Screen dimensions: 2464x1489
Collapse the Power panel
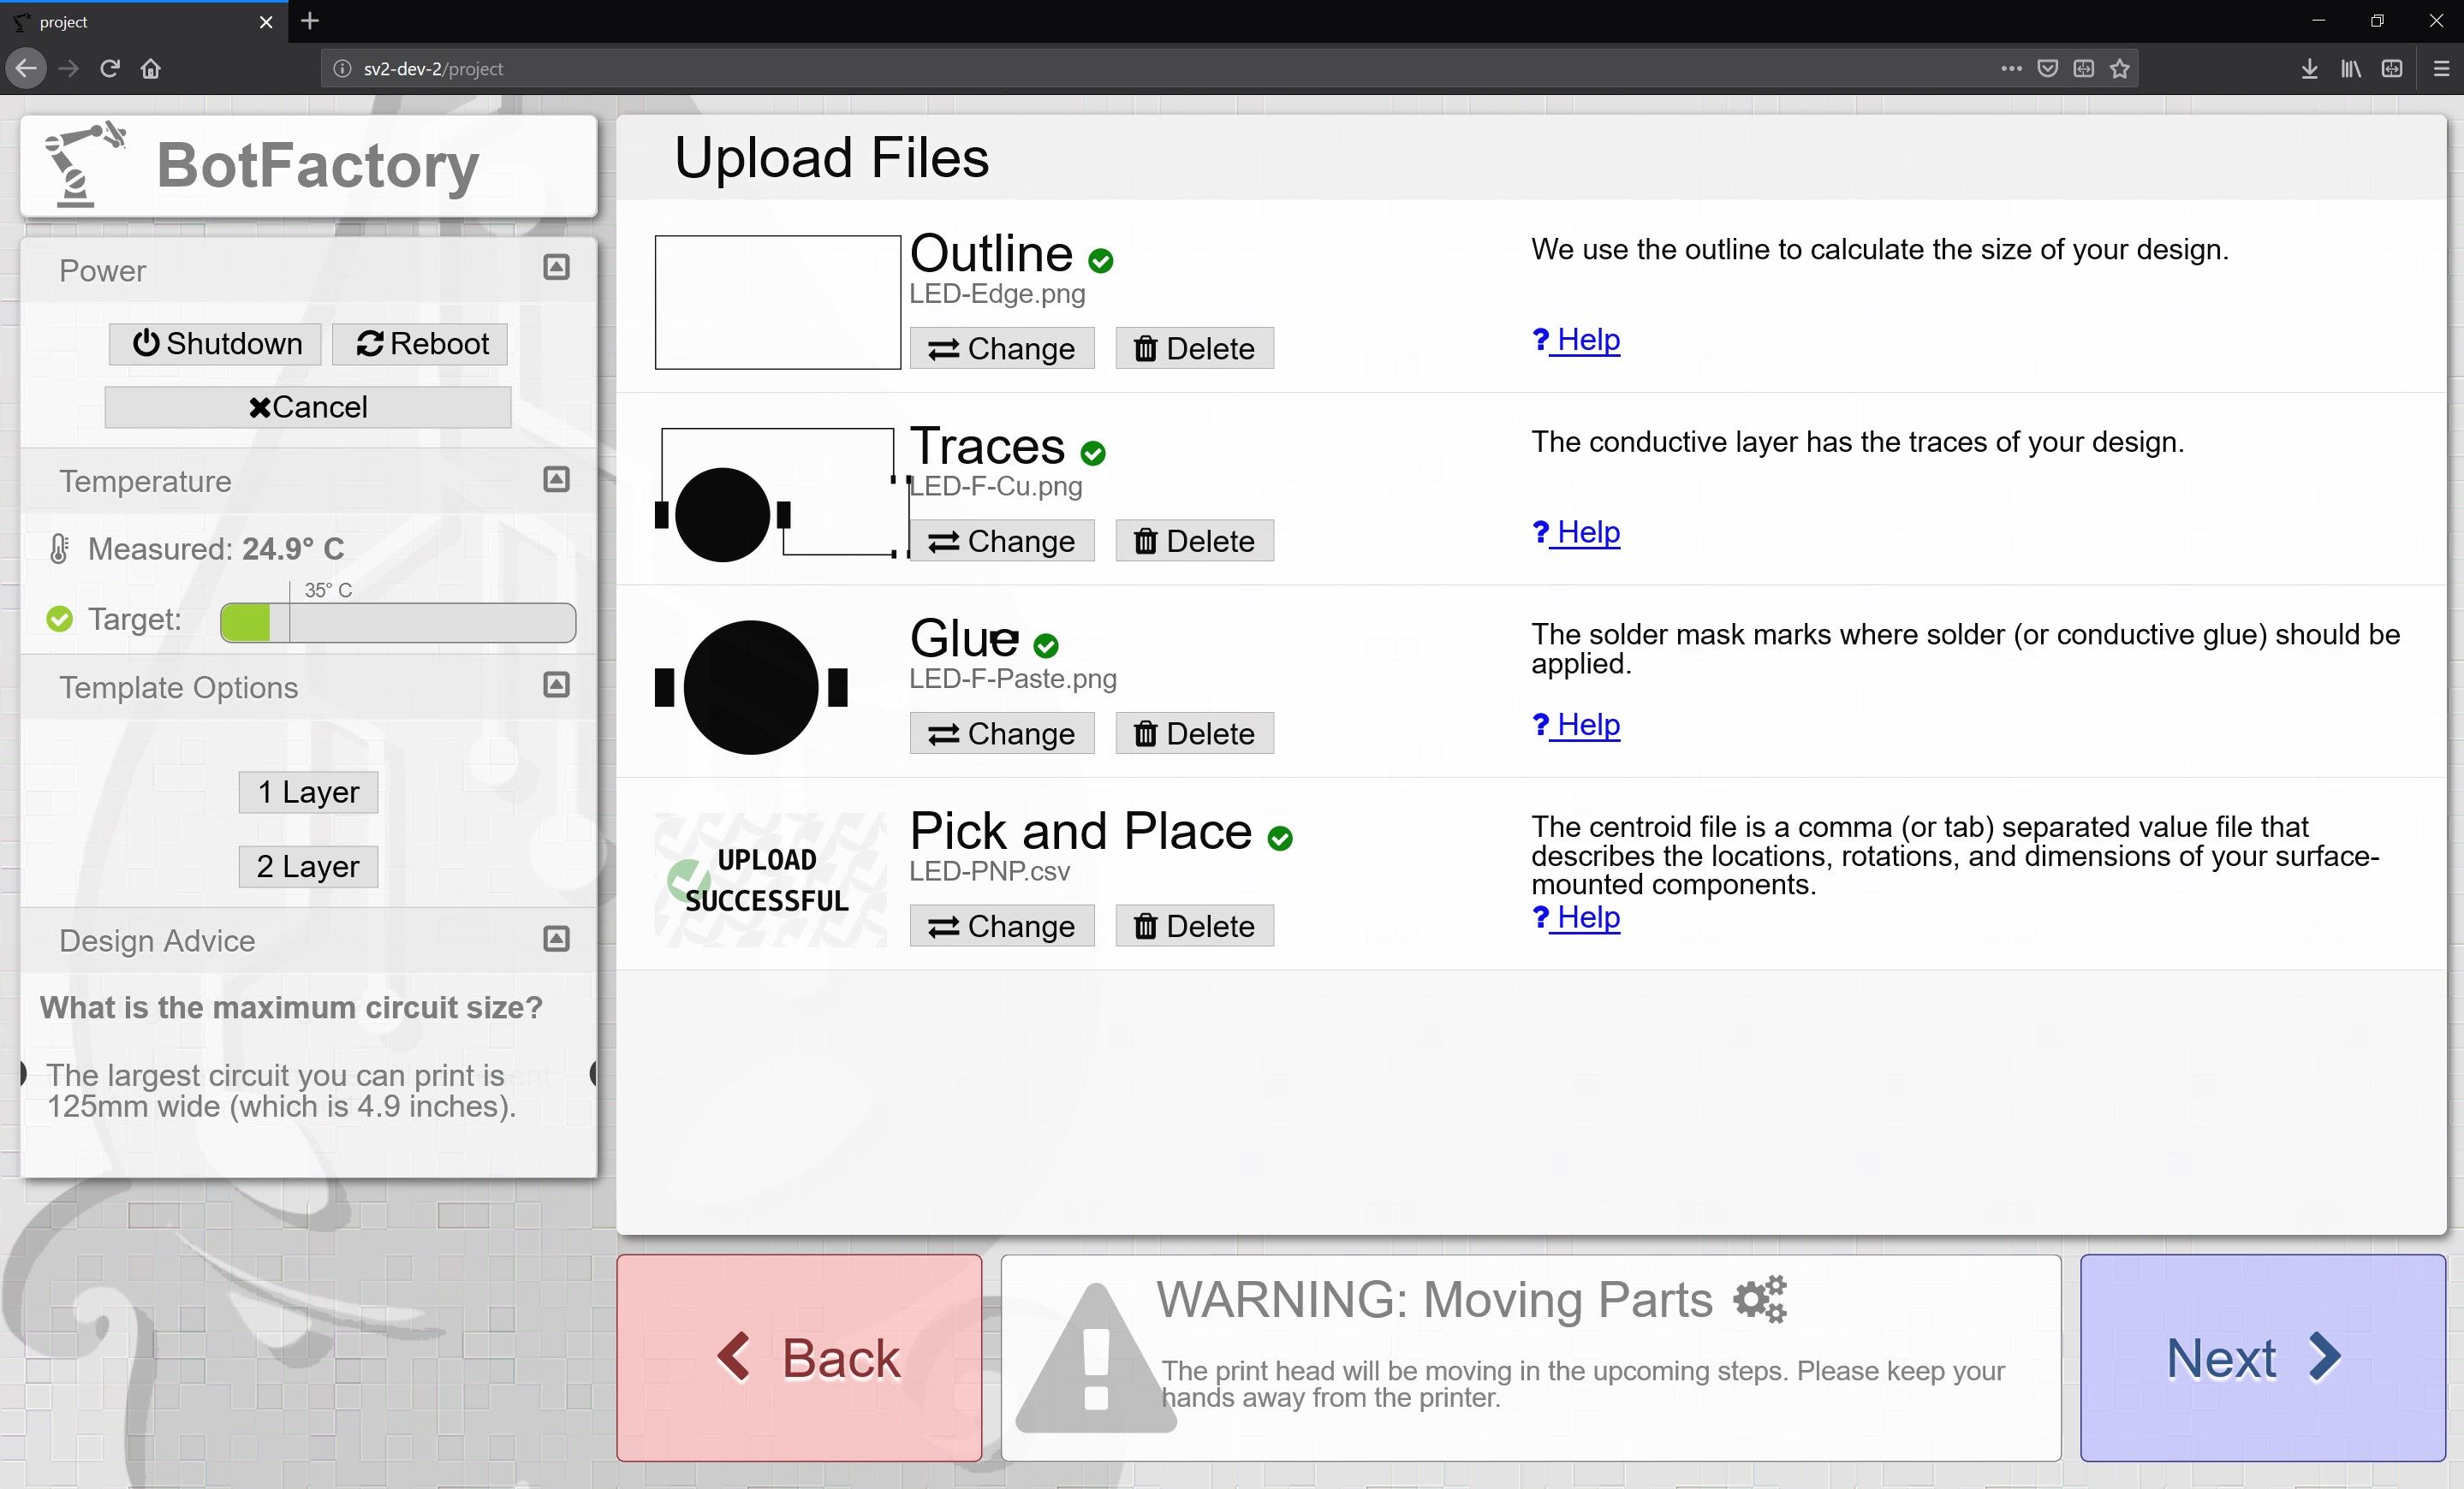556,267
